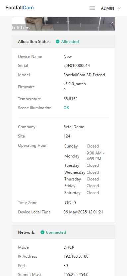Click the Scene Illumination OK value
The height and width of the screenshot is (276, 127).
(x=66, y=108)
